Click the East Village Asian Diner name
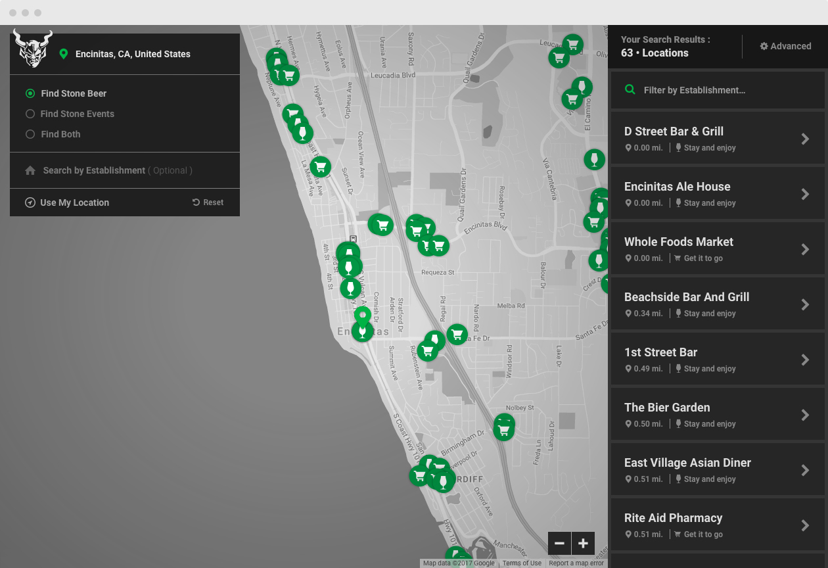Screen dimensions: 828x568 coord(687,463)
